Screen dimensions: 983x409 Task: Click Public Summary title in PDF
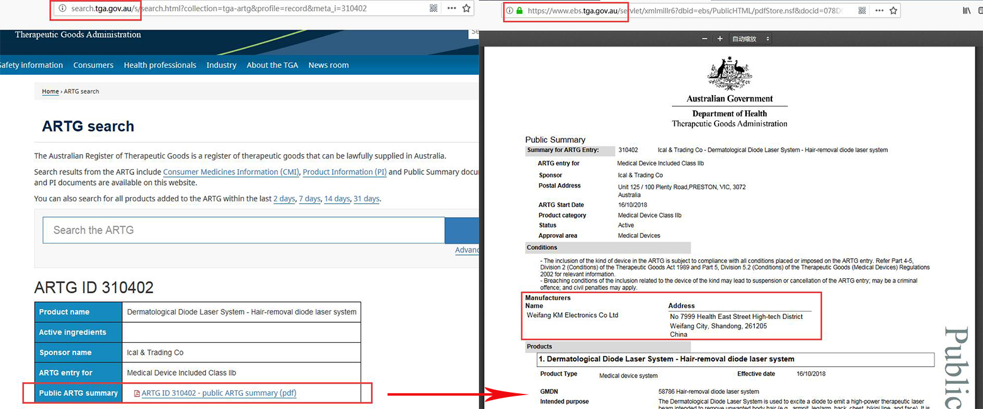coord(555,140)
